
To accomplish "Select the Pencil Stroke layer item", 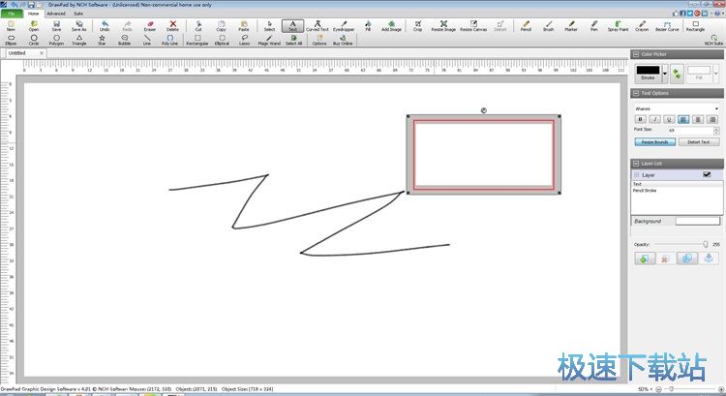I will click(x=647, y=190).
